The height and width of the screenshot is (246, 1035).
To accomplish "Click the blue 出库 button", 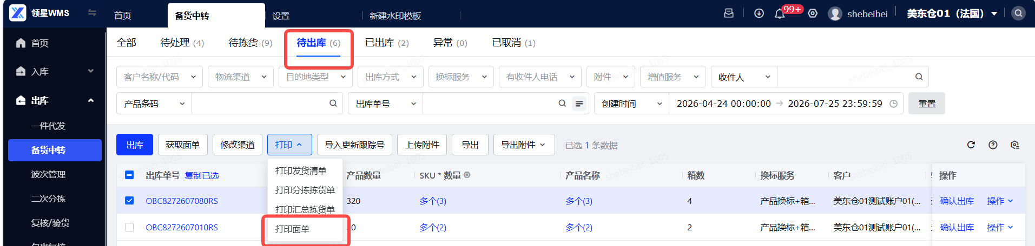I will (135, 145).
